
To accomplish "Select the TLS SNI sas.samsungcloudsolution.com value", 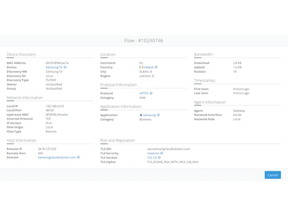I will (x=169, y=149).
